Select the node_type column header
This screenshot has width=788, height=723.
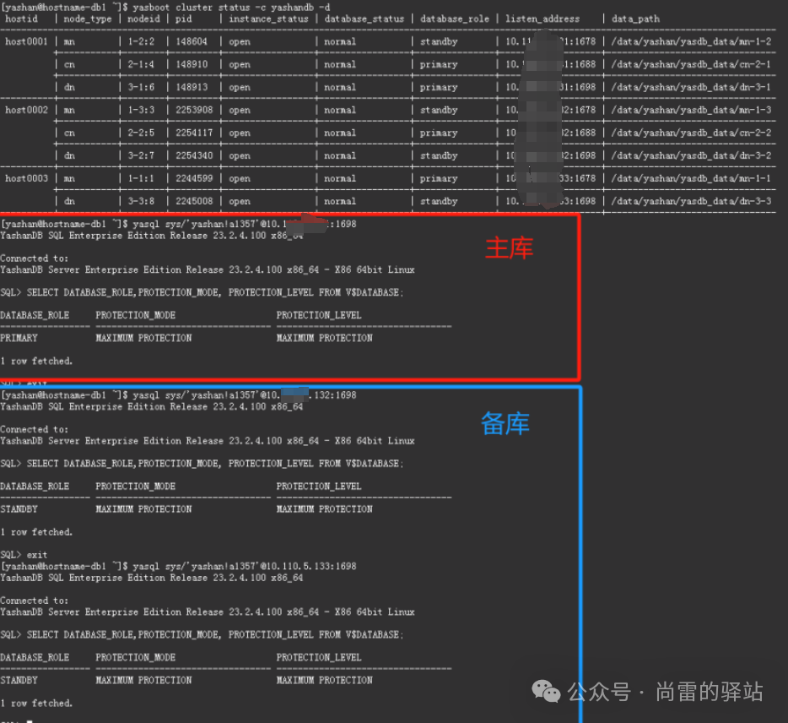(x=88, y=19)
